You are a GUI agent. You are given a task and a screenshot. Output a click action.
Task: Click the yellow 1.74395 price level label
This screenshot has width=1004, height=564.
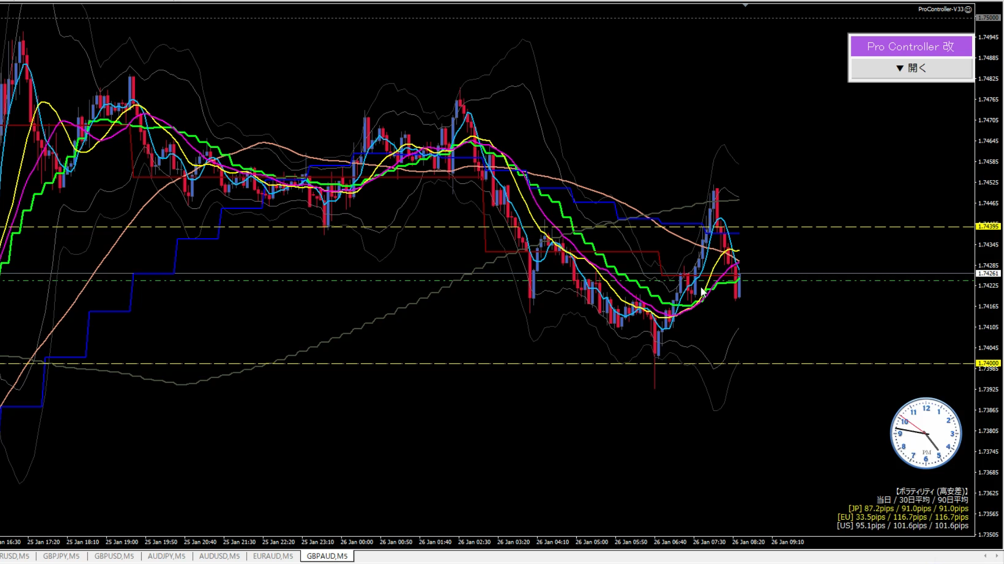tap(988, 226)
